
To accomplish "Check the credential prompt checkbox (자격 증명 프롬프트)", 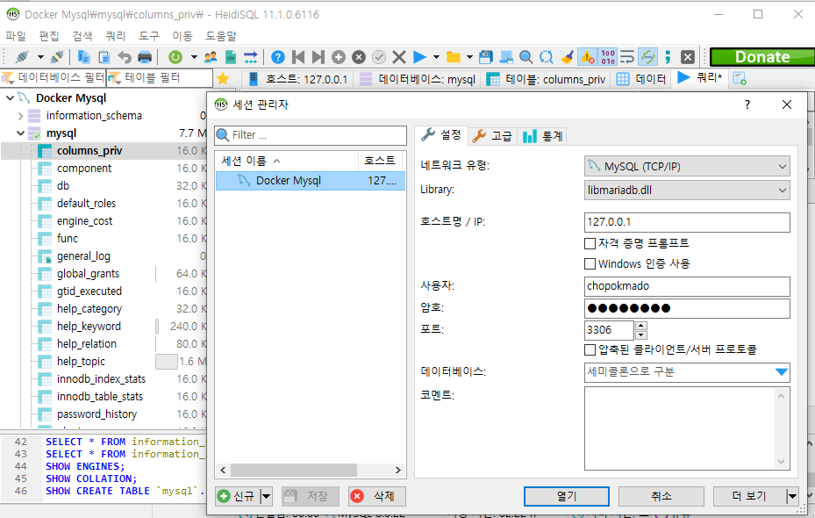I will [590, 243].
